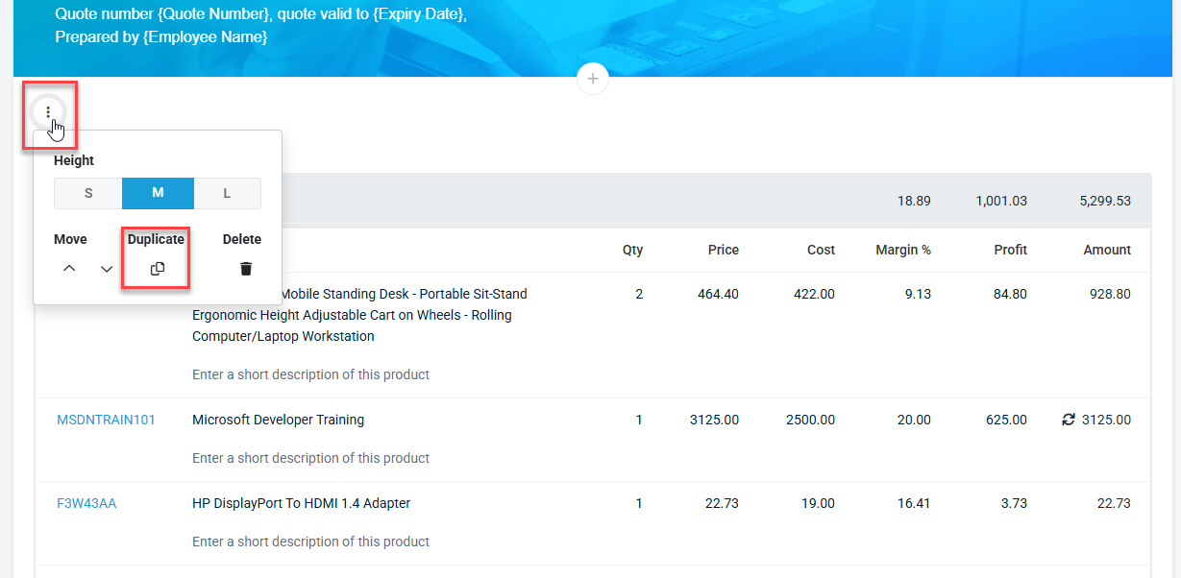Click the HP adapter cost 19.00
The height and width of the screenshot is (578, 1181).
click(821, 503)
